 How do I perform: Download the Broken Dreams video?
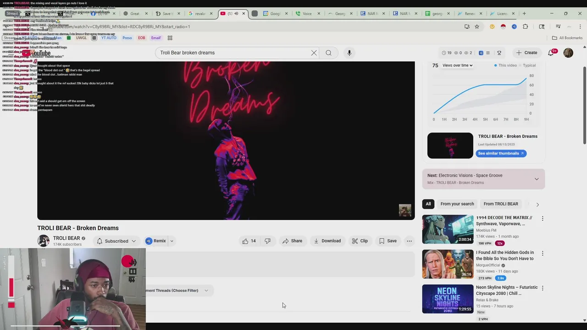[x=327, y=241]
